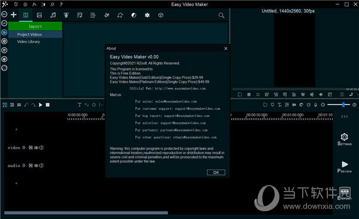Toggle lock icon on audio 0 track
Image resolution: width=359 pixels, height=219 pixels.
click(x=31, y=165)
